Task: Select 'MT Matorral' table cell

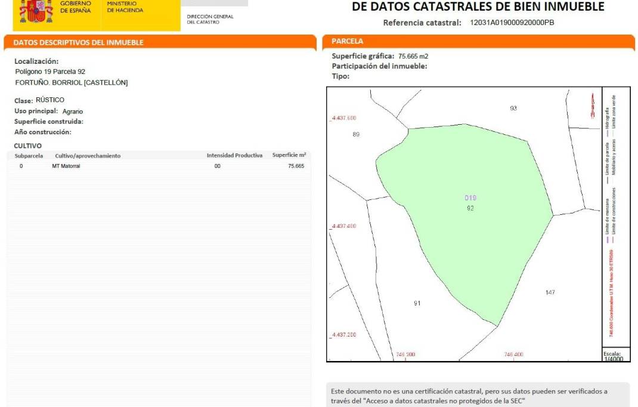Action: (x=66, y=166)
